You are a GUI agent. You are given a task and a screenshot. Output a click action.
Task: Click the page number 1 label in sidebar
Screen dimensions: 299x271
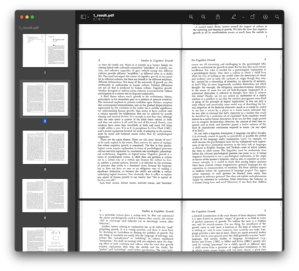click(45, 73)
